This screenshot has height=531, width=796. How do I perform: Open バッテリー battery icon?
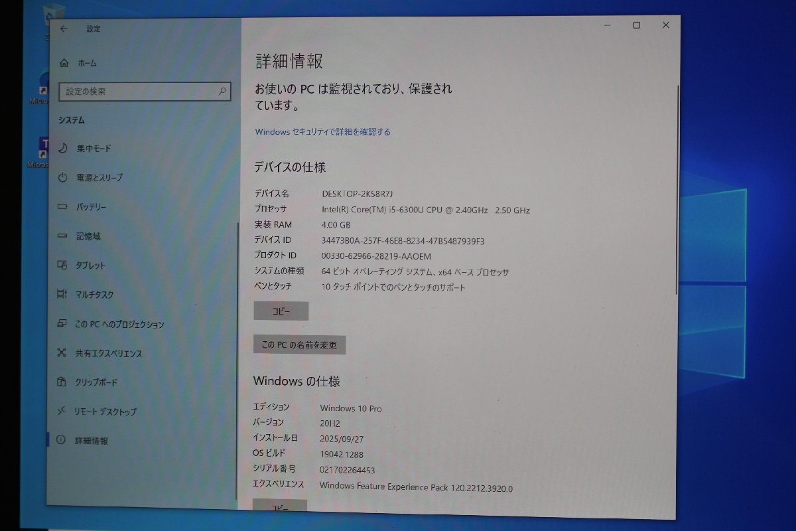(x=62, y=206)
